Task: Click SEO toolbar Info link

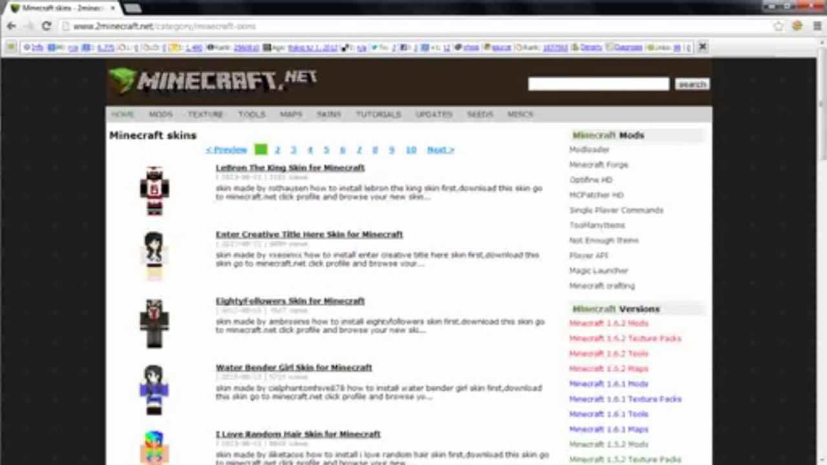Action: (37, 47)
